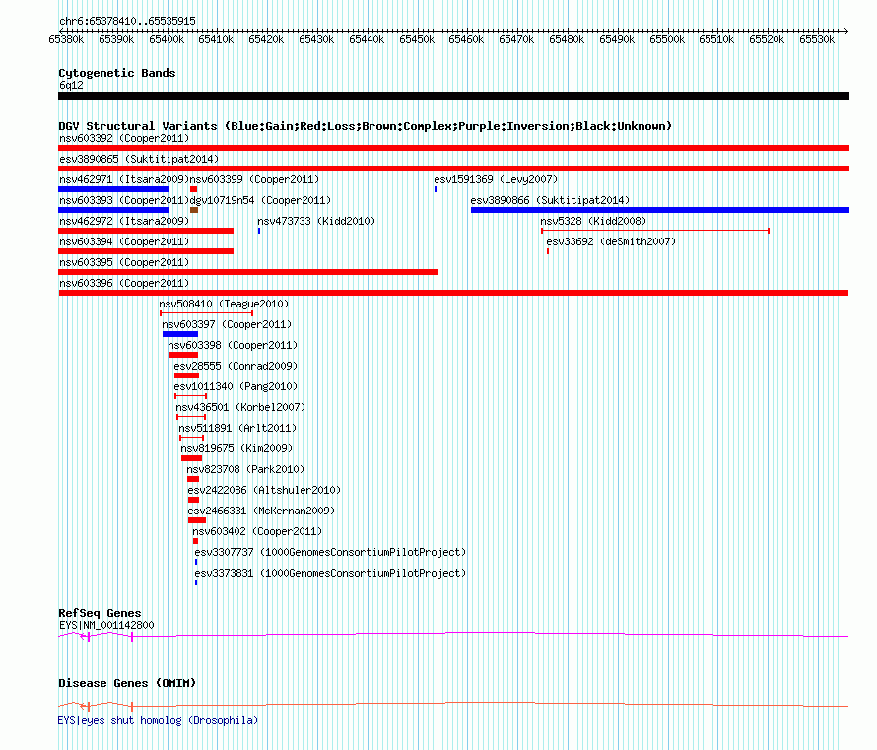Open esv3890866 (Suktitipat2014) gain variant label
Image resolution: width=877 pixels, height=750 pixels.
(x=550, y=200)
